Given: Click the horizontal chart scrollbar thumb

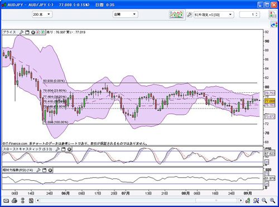Looking at the screenshot, I should tap(216, 200).
